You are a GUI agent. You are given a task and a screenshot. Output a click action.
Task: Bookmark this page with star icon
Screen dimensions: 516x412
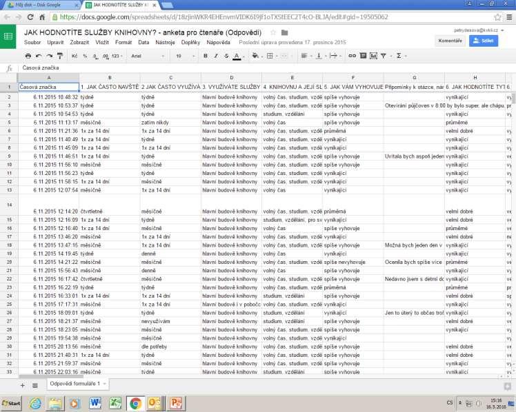497,17
